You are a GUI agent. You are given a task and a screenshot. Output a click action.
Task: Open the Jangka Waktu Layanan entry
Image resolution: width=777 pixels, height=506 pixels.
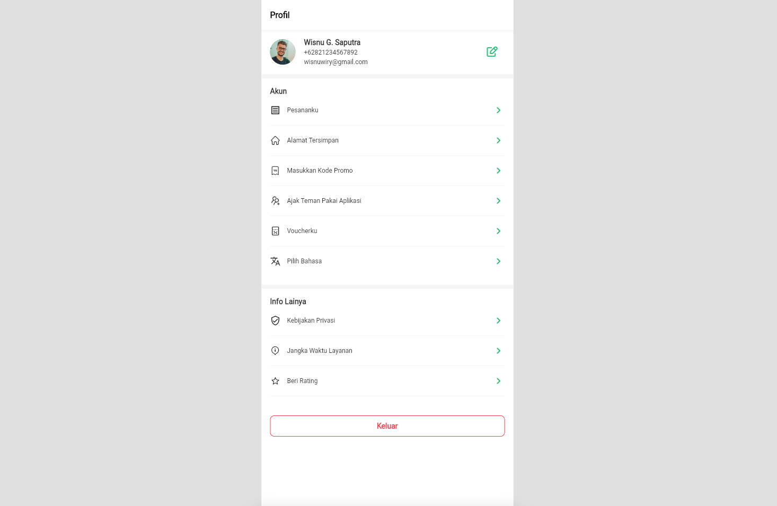point(387,351)
